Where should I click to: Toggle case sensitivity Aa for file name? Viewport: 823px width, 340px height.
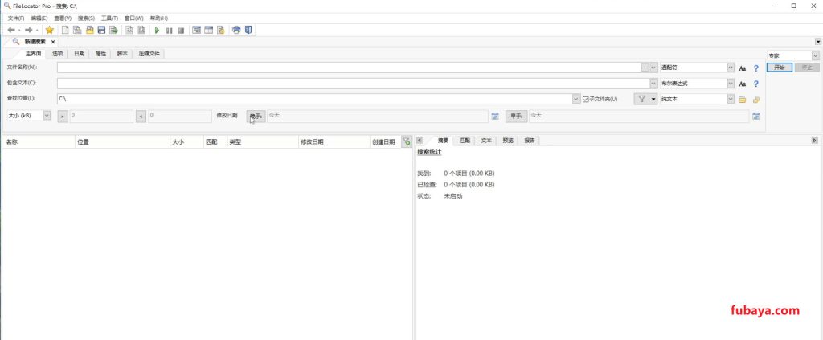pyautogui.click(x=743, y=68)
